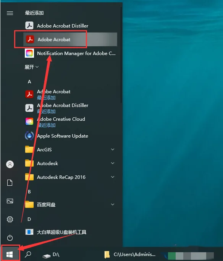Screen dimensions: 223x261
Task: Launch the Adobe Creative Cloud icon
Action: 29,122
